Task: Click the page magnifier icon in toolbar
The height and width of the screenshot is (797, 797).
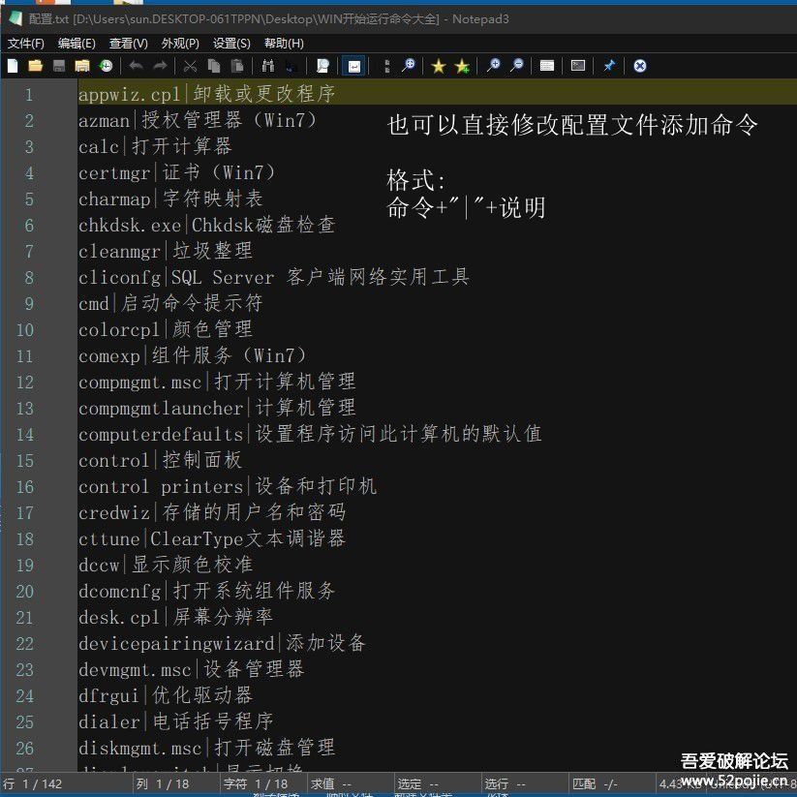Action: point(322,66)
